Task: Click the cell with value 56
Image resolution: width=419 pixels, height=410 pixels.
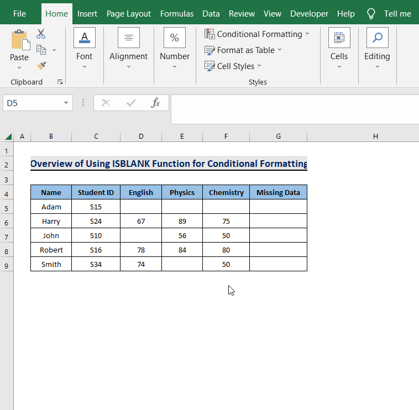Action: pos(182,235)
